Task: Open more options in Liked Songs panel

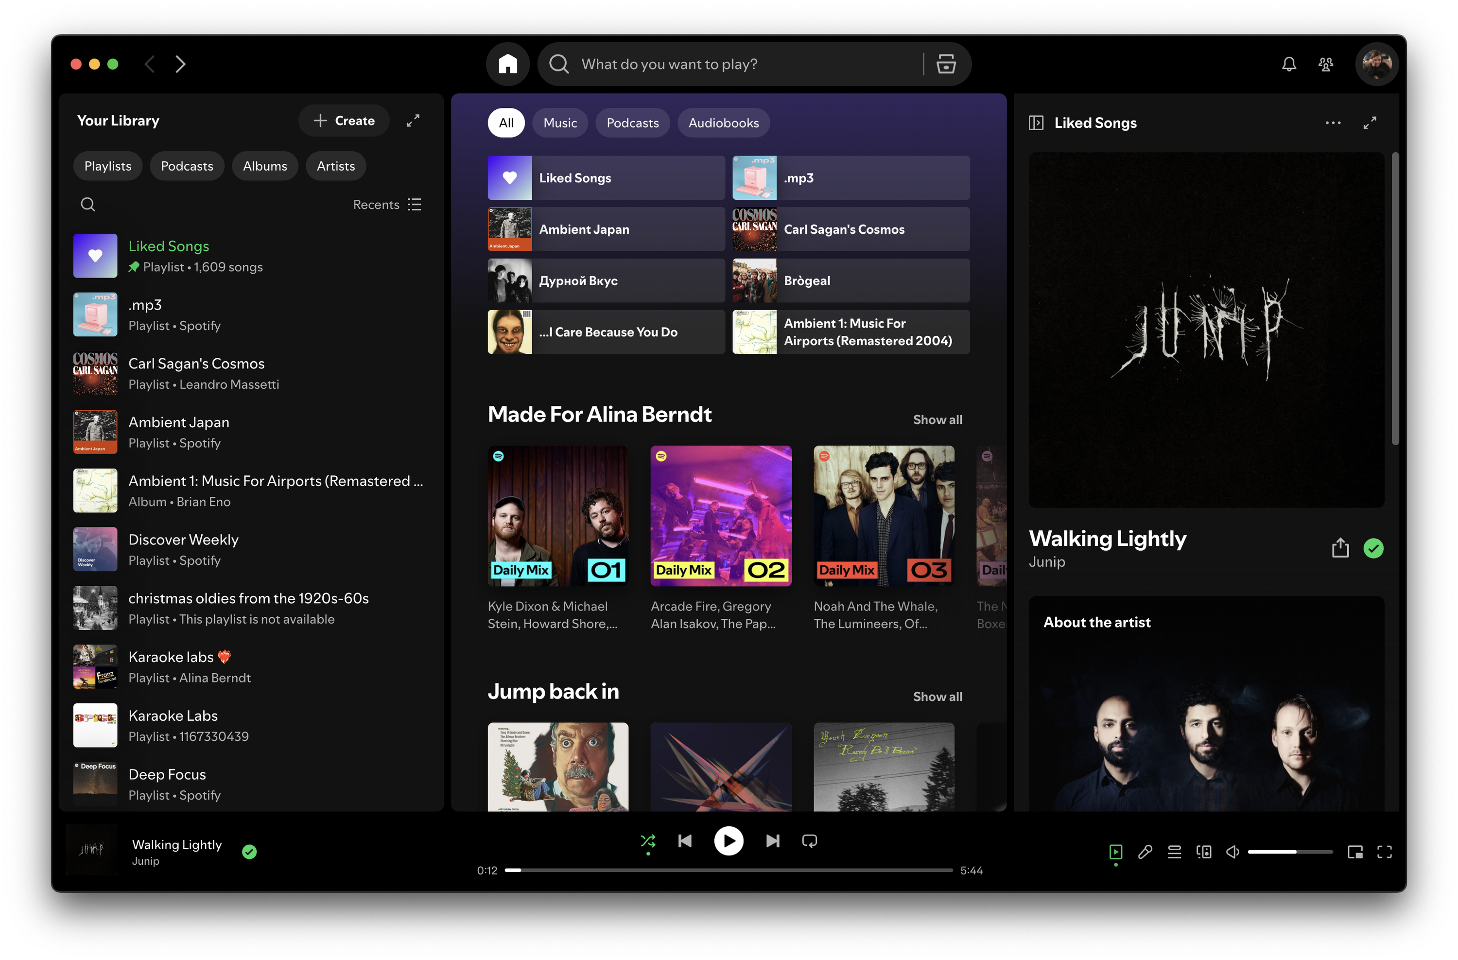Action: [1333, 122]
